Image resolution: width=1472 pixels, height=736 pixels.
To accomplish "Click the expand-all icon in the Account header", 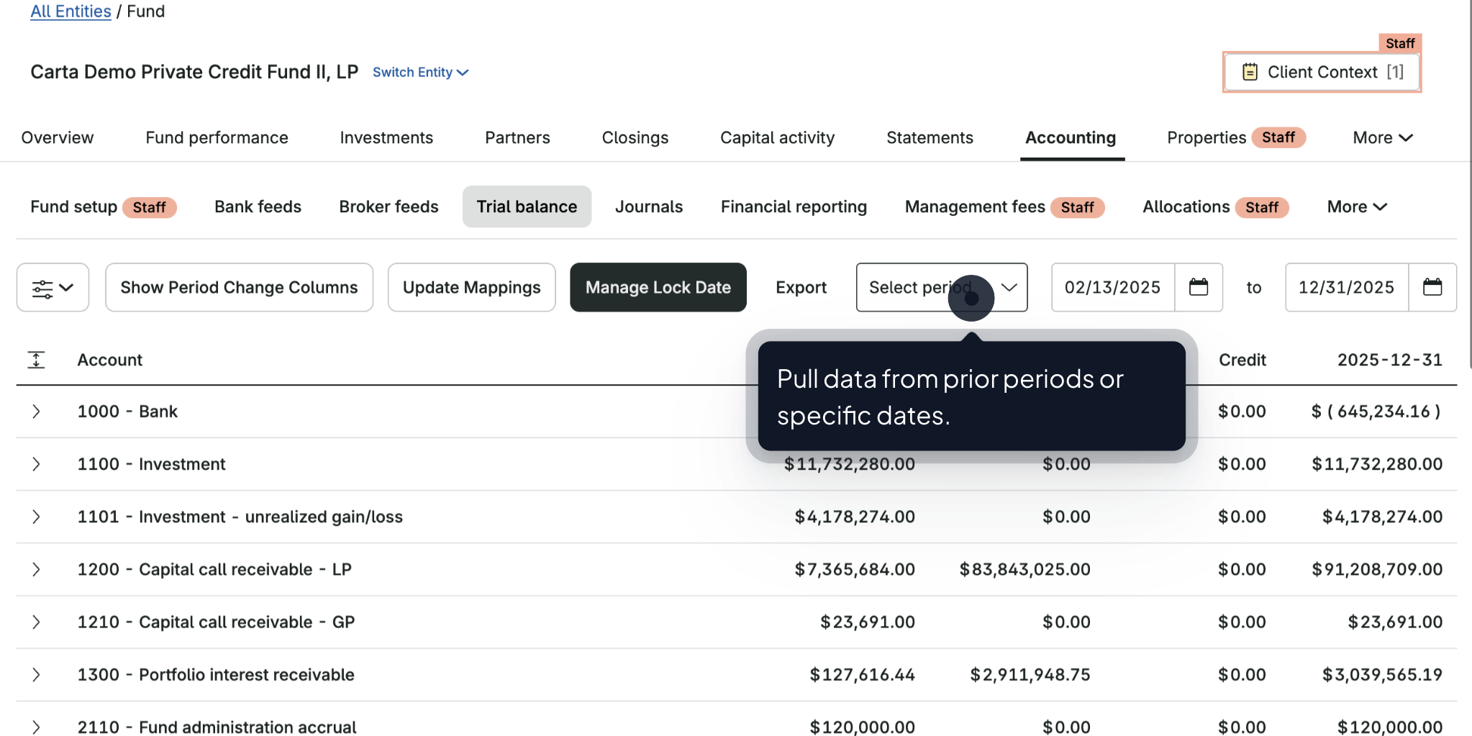I will coord(36,360).
